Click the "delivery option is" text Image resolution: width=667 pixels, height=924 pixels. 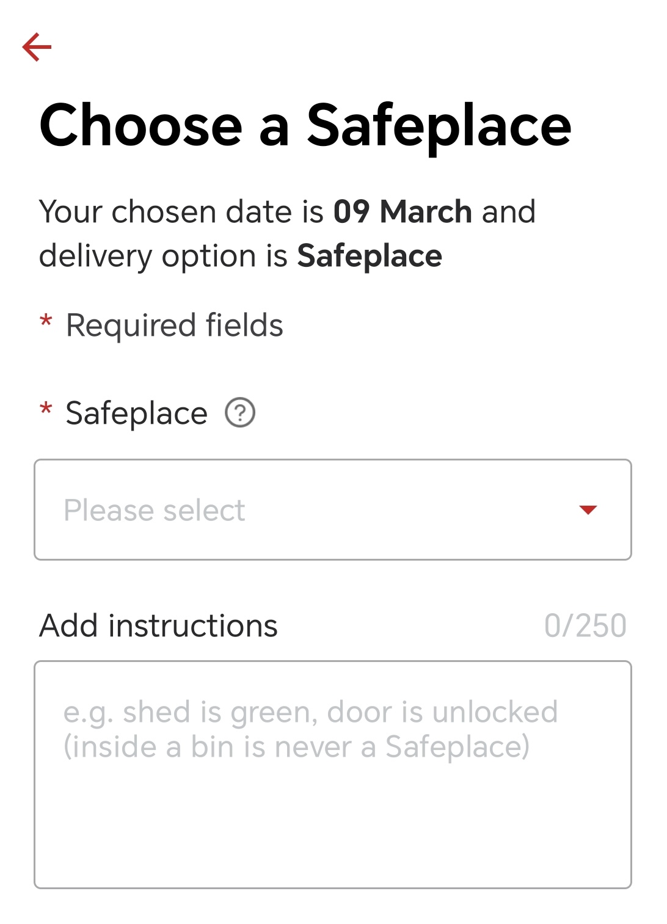point(162,256)
